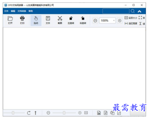The height and width of the screenshot is (117, 149).
Task: Rotate page left with 左旋转
Action: click(71, 20)
